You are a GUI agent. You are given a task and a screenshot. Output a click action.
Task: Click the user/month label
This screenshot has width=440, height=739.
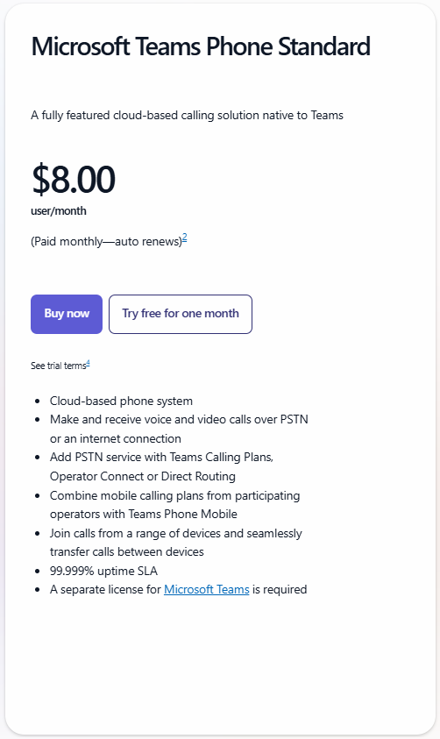[59, 211]
